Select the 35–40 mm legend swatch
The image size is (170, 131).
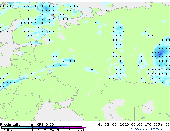coord(66,128)
